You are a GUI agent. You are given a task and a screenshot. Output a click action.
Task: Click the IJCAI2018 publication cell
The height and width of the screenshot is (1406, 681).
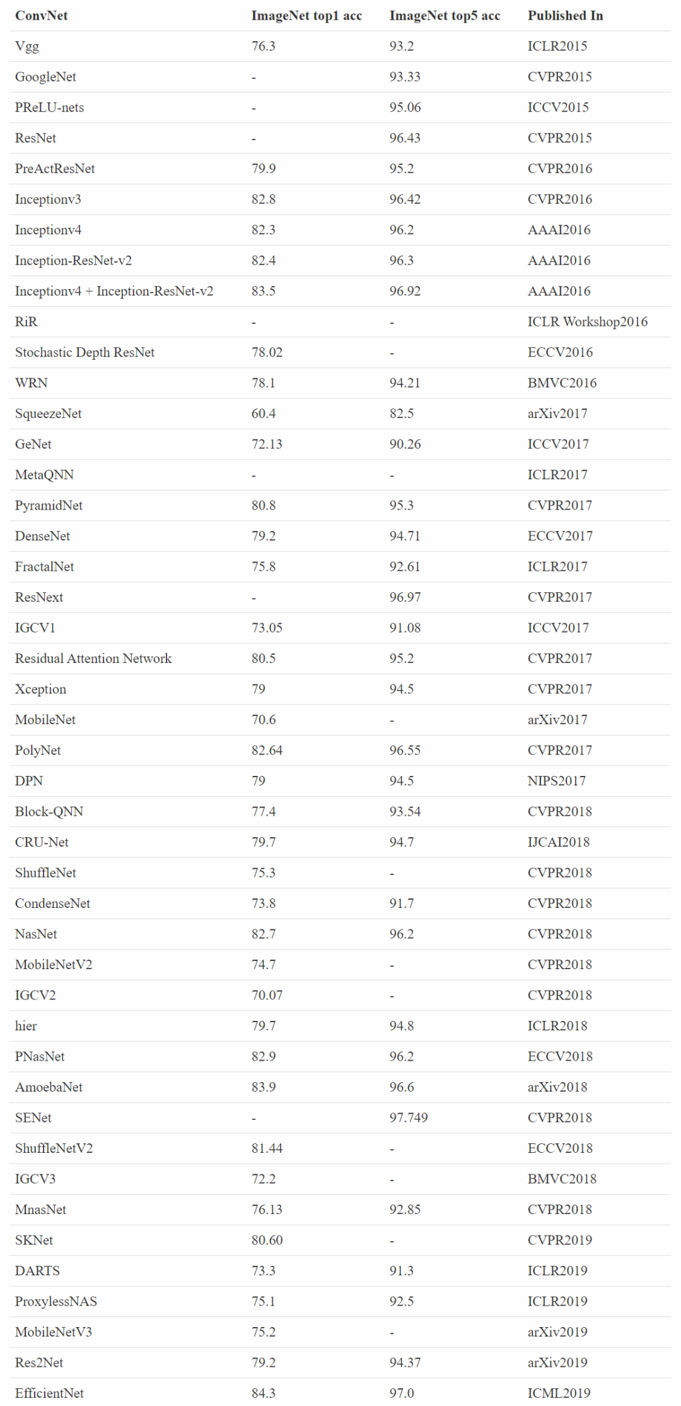(559, 842)
